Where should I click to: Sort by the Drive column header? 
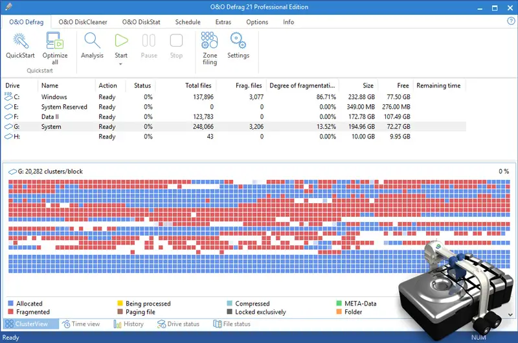pos(12,85)
